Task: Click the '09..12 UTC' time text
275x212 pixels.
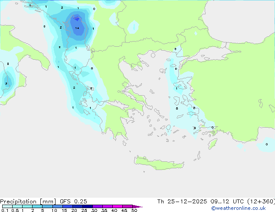Action: coord(227,202)
